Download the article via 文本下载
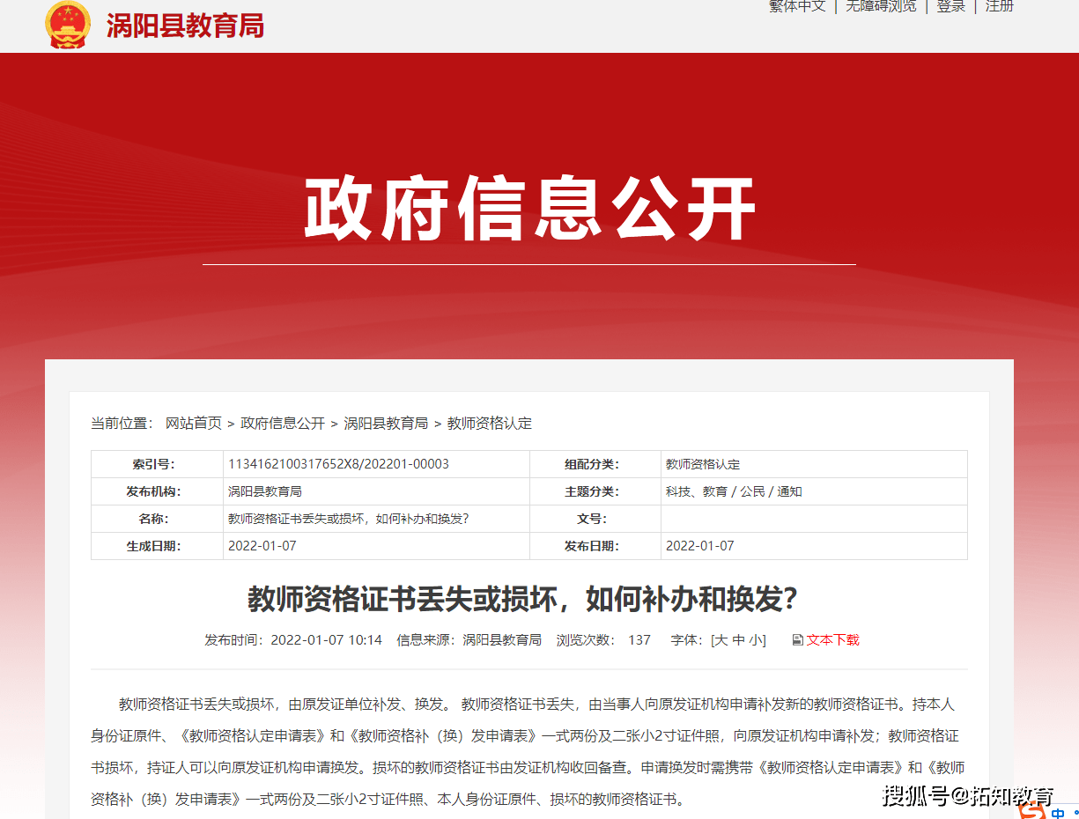Viewport: 1079px width, 819px height. coord(832,640)
